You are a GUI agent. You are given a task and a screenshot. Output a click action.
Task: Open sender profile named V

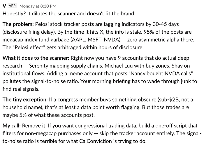pyautogui.click(x=4, y=6)
